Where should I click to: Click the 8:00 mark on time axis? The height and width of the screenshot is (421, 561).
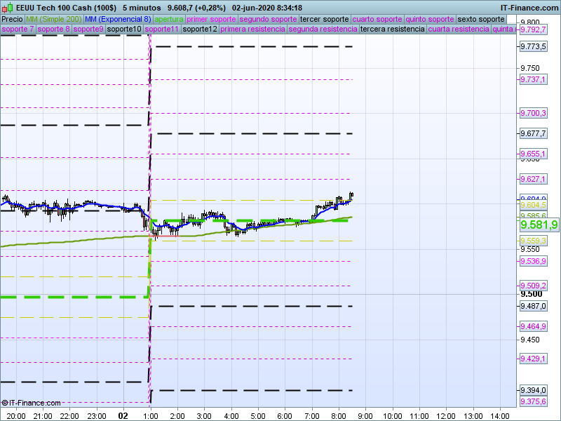point(339,415)
